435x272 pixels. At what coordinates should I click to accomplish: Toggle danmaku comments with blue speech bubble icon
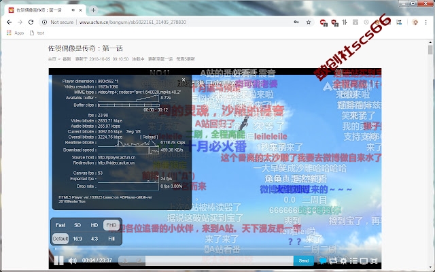[x=323, y=260]
